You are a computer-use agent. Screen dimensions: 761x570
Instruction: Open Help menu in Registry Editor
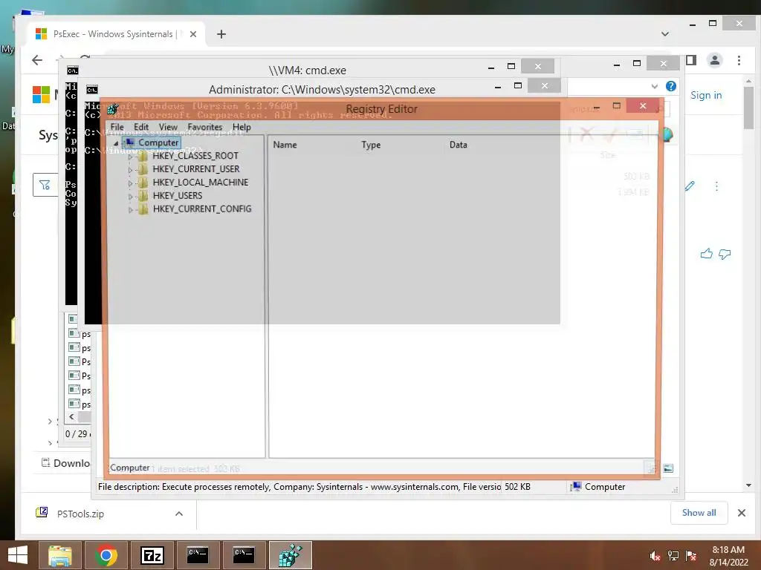pos(242,127)
